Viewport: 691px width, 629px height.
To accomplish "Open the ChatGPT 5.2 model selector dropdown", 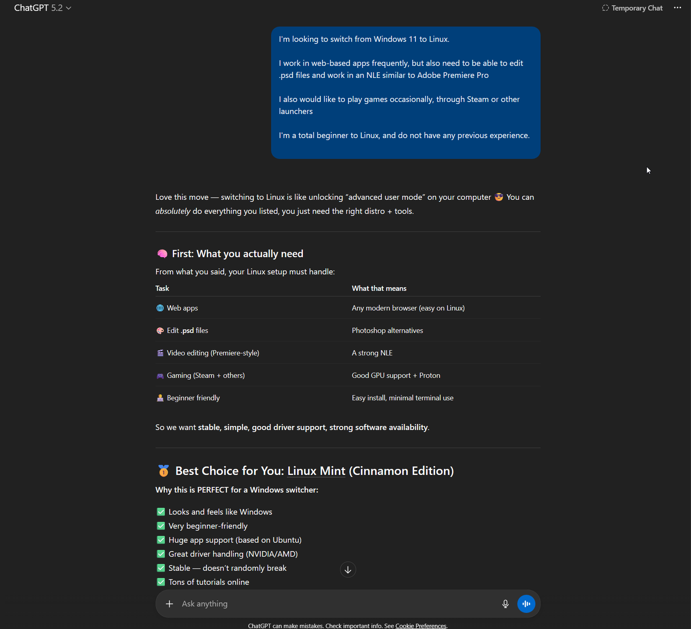I will point(43,8).
